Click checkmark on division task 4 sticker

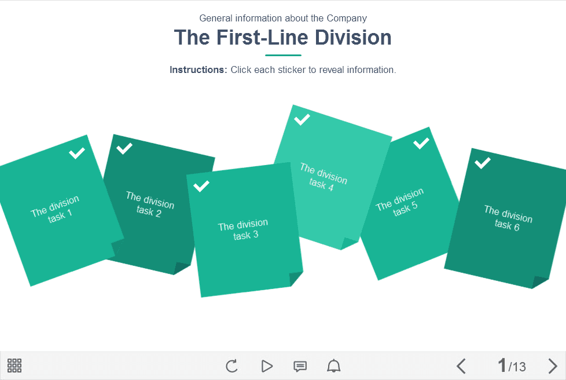(302, 119)
